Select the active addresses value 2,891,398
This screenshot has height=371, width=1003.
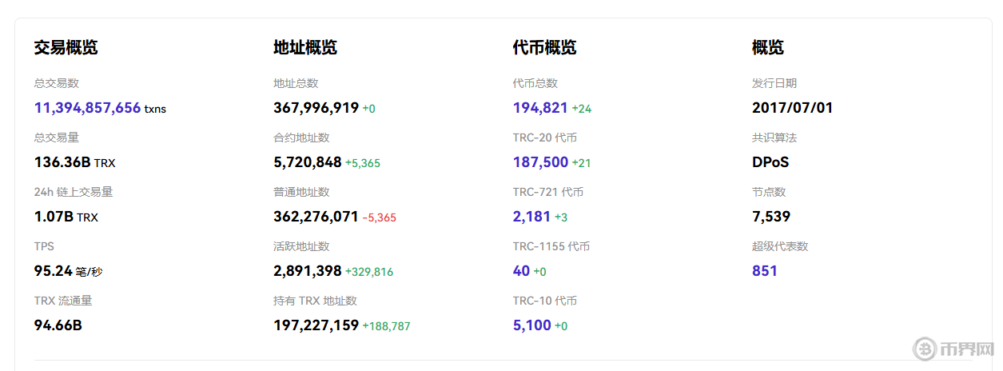click(308, 271)
